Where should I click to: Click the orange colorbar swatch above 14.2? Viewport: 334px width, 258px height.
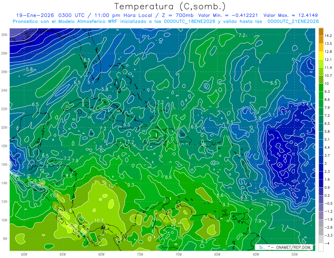pos(321,32)
